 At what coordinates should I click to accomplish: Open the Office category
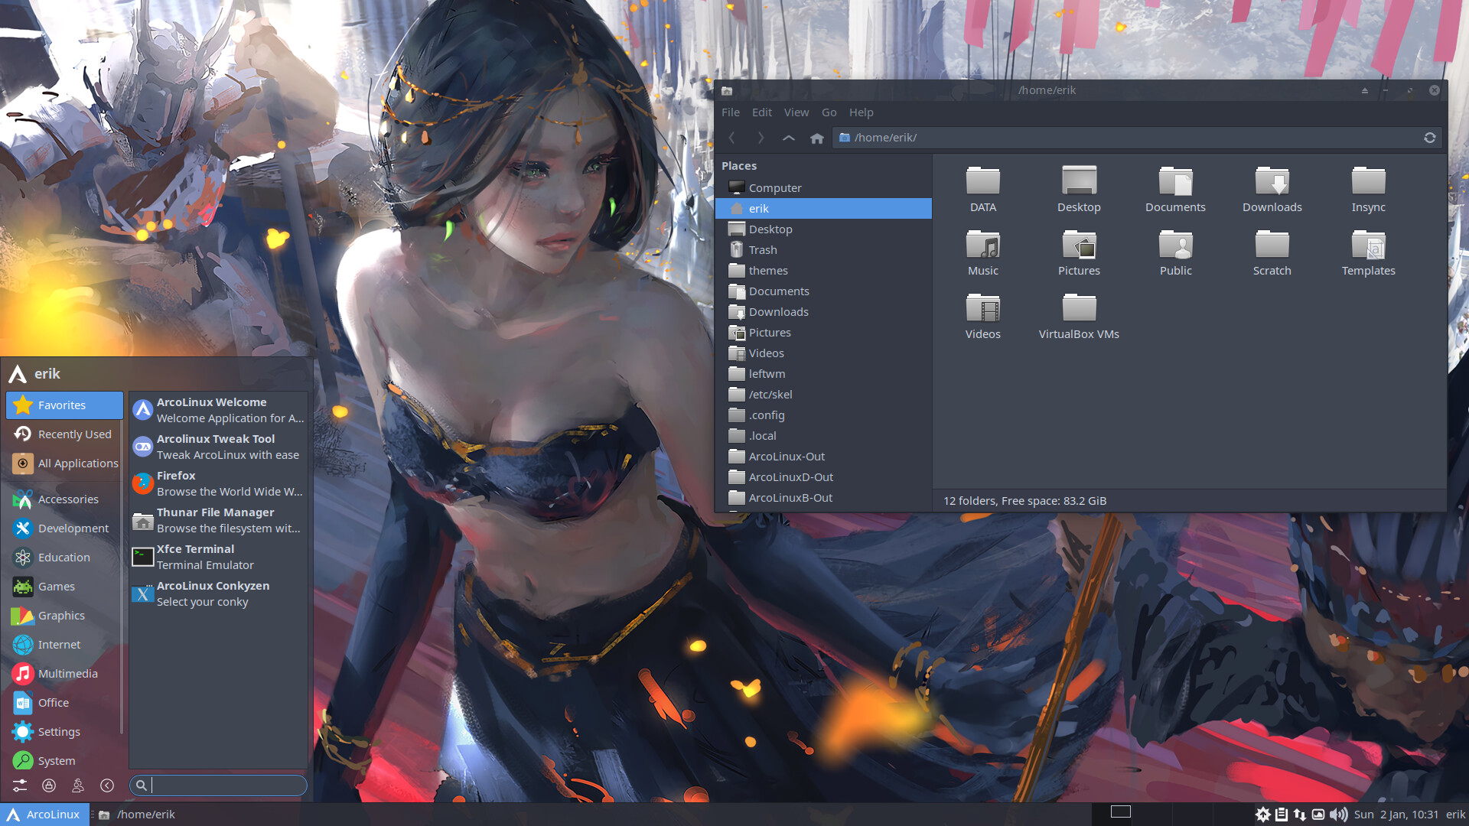[x=64, y=703]
